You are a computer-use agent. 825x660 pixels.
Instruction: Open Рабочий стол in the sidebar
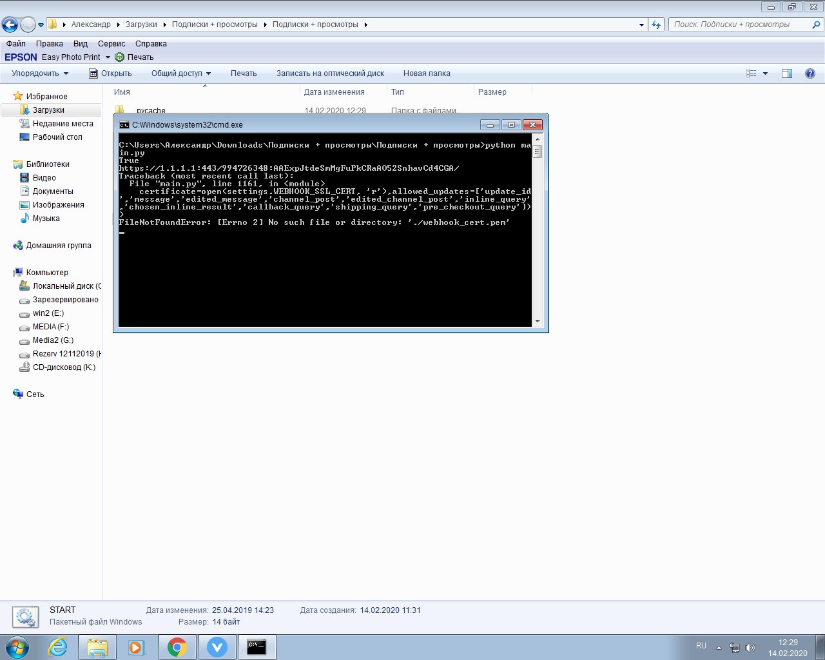click(x=57, y=137)
